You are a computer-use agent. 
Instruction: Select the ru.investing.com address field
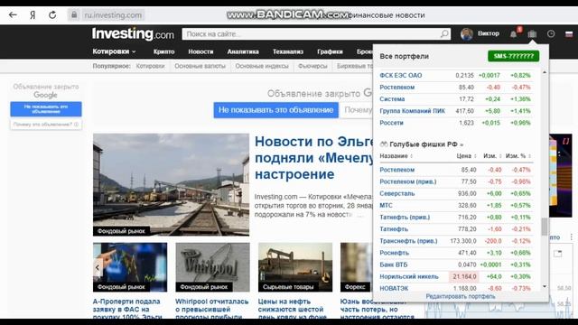coord(113,15)
